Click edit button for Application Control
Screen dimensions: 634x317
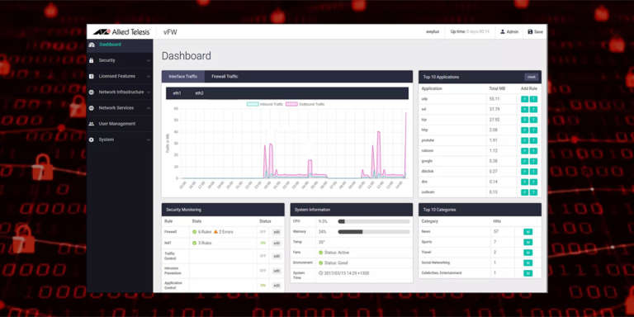pyautogui.click(x=277, y=286)
